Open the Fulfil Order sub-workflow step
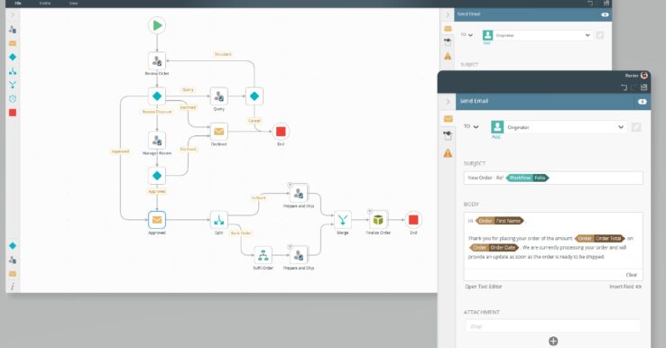The image size is (666, 348). pos(263,255)
